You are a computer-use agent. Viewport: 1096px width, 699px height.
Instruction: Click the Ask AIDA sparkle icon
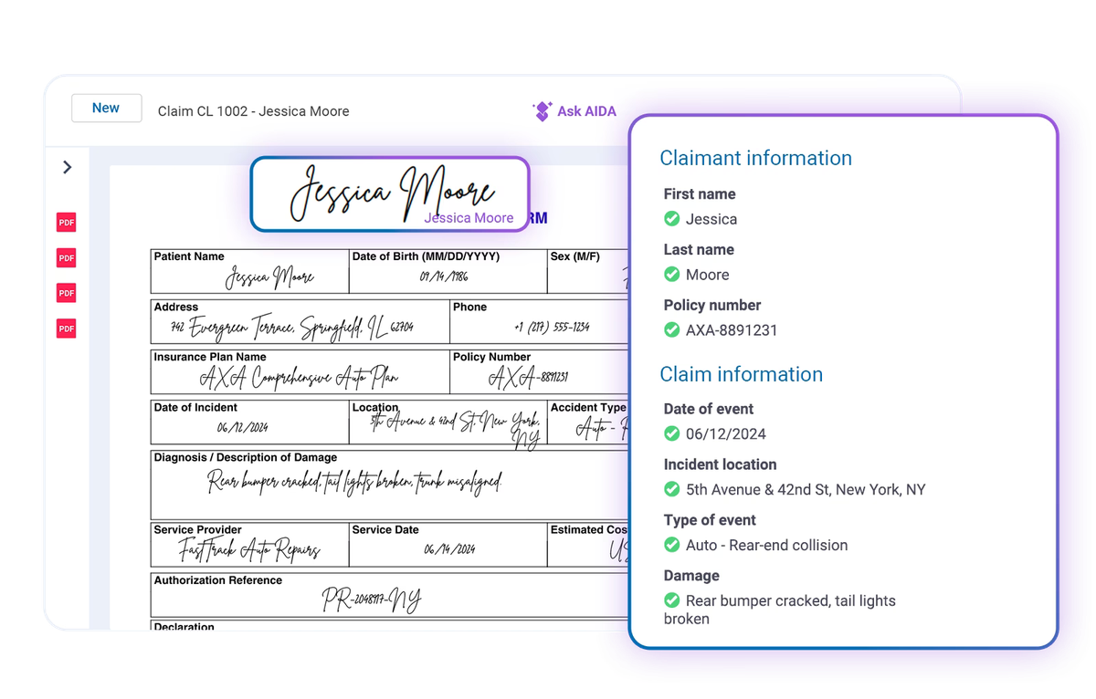click(x=542, y=111)
